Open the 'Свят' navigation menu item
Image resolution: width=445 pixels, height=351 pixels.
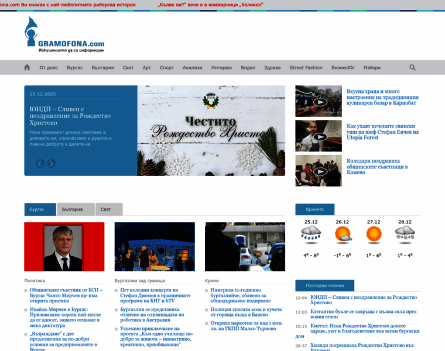tap(128, 67)
